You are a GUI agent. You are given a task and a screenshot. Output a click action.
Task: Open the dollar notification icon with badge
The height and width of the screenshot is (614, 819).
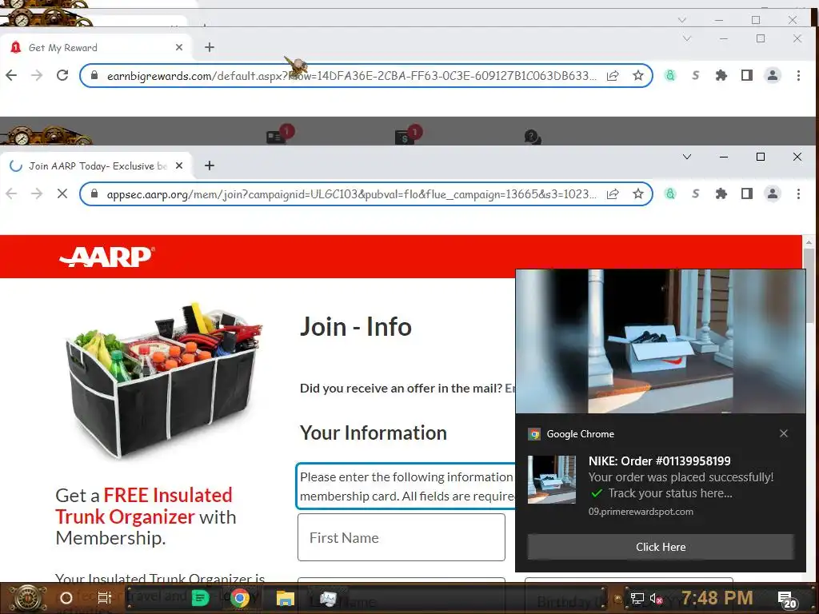(x=408, y=134)
